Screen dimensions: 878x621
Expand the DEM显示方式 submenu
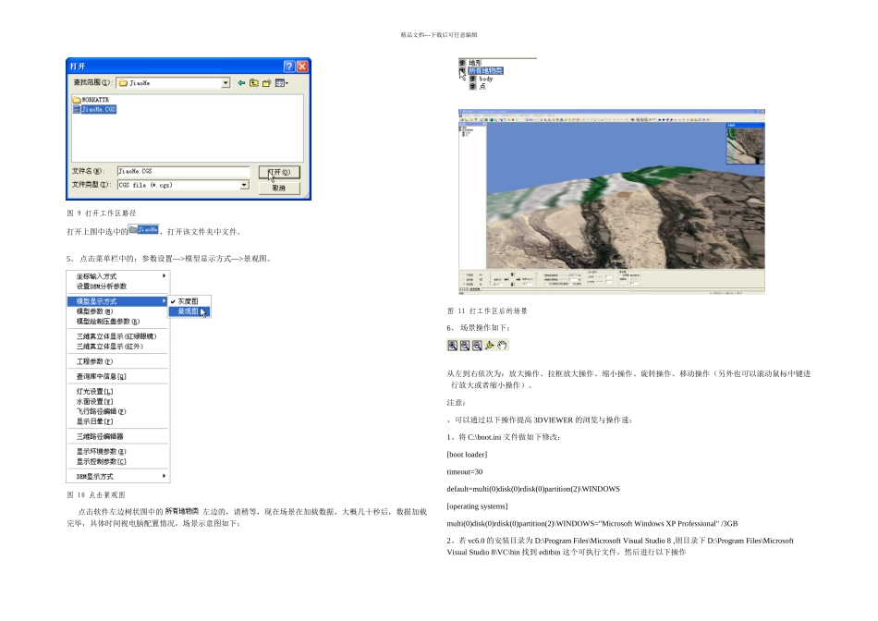tap(117, 477)
